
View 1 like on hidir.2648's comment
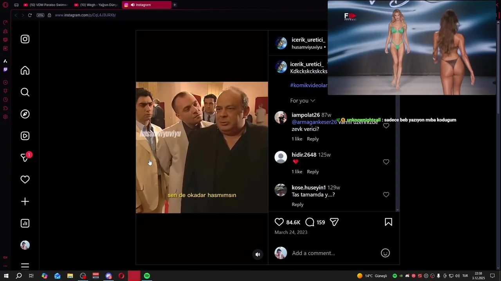pyautogui.click(x=297, y=172)
